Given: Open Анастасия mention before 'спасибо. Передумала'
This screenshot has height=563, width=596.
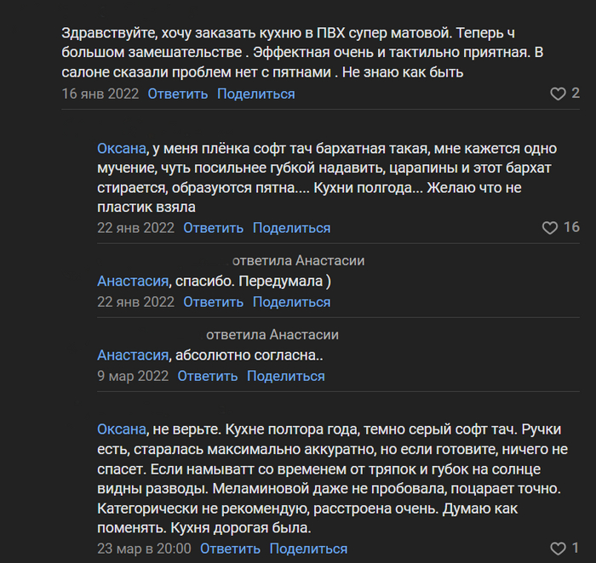Looking at the screenshot, I should click(x=134, y=281).
